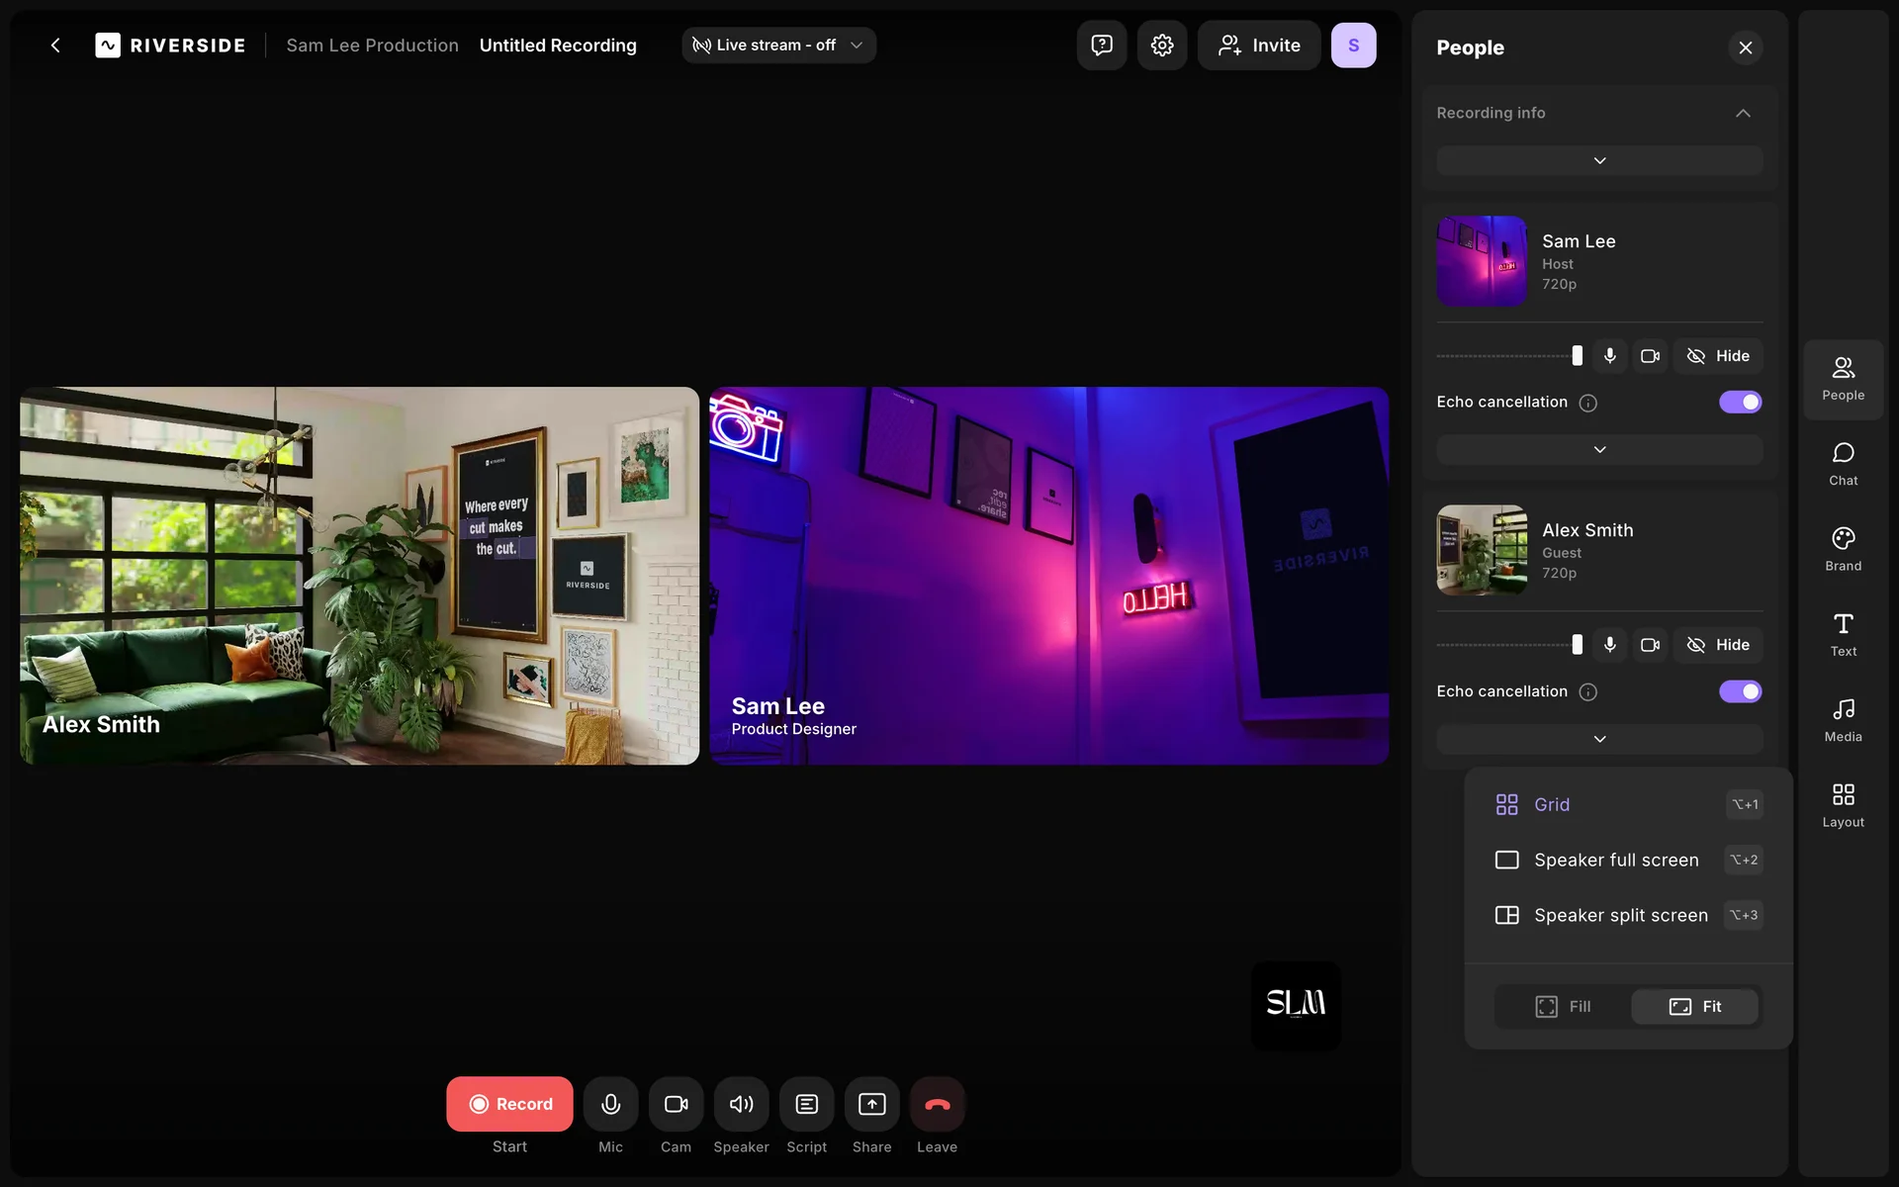This screenshot has height=1187, width=1899.
Task: Click the Share screen icon
Action: (871, 1104)
